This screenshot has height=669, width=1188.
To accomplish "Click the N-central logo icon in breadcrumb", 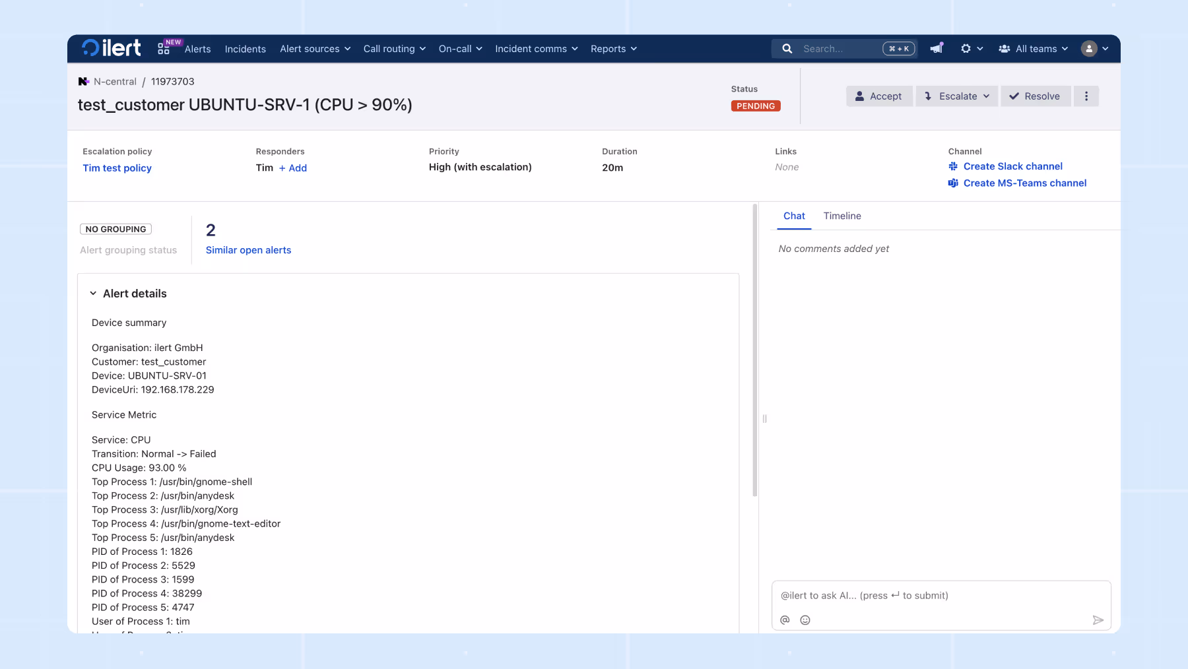I will pos(84,82).
